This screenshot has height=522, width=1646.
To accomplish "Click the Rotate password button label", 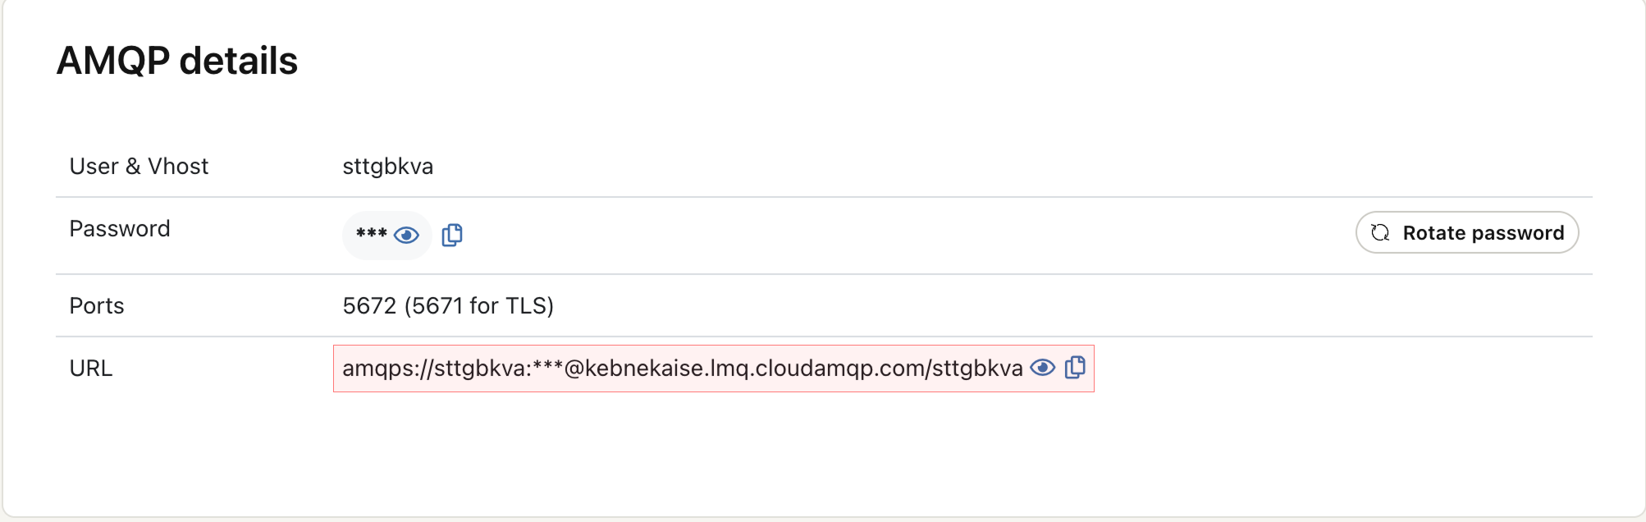I will click(x=1483, y=233).
